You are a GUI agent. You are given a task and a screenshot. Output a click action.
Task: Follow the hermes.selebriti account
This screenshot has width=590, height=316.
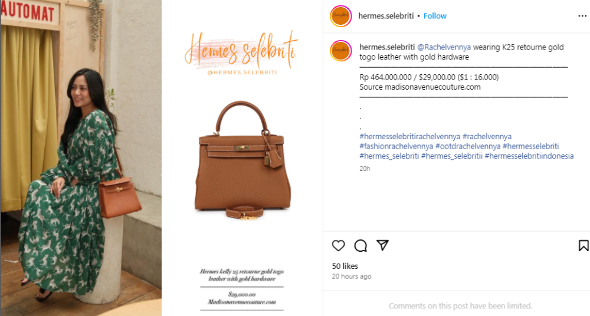point(435,16)
